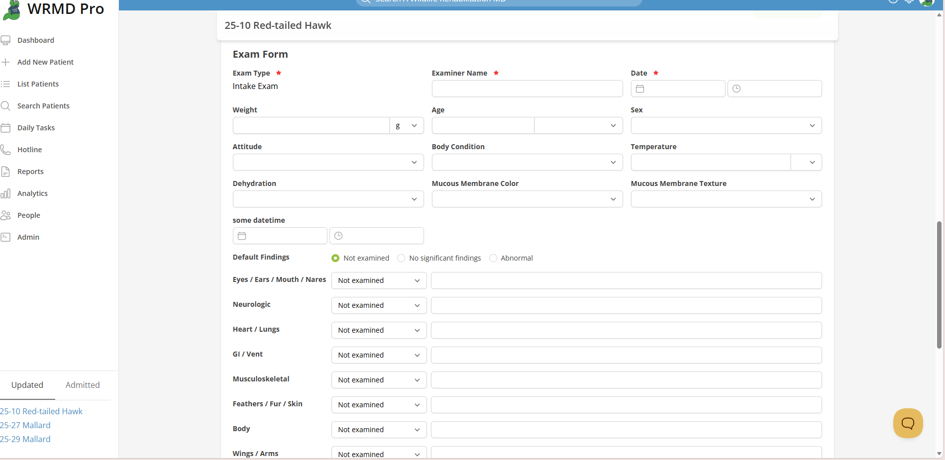Open the Body findings dropdown
Viewport: 945px width, 460px height.
[x=379, y=430]
